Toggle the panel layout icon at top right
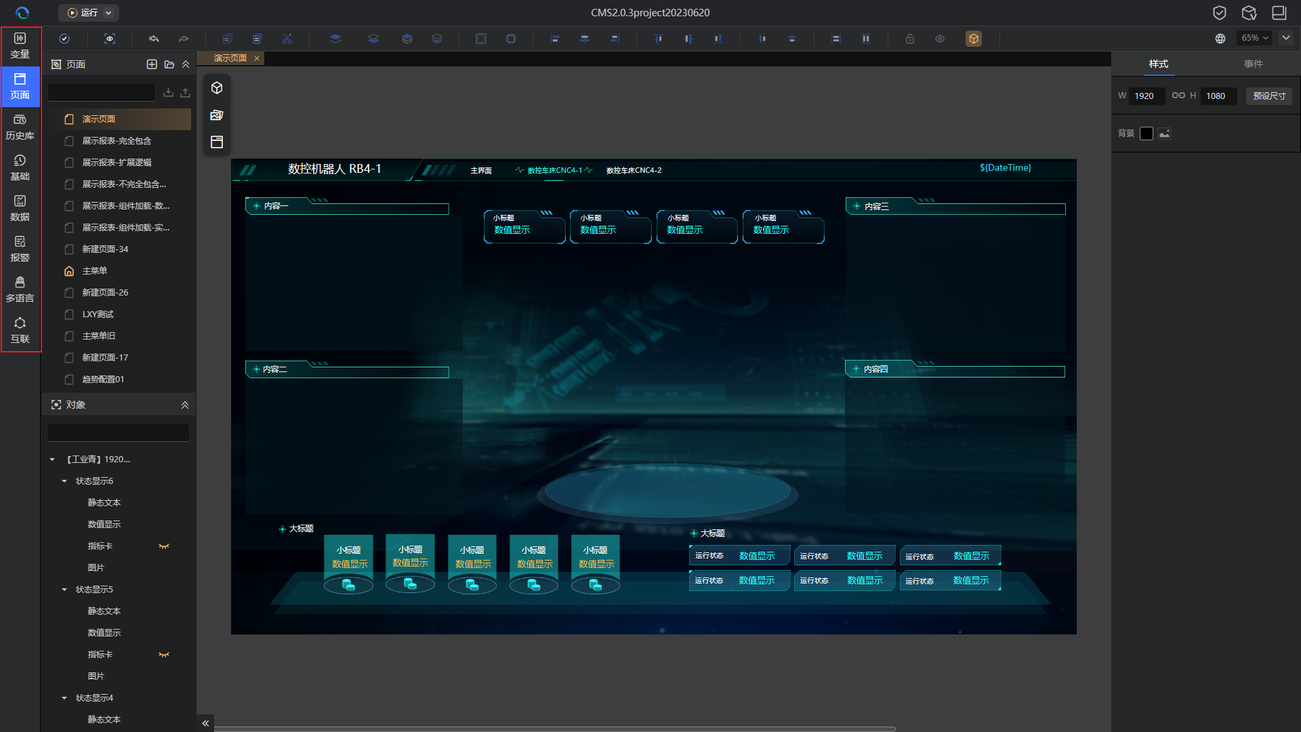 (x=1279, y=13)
